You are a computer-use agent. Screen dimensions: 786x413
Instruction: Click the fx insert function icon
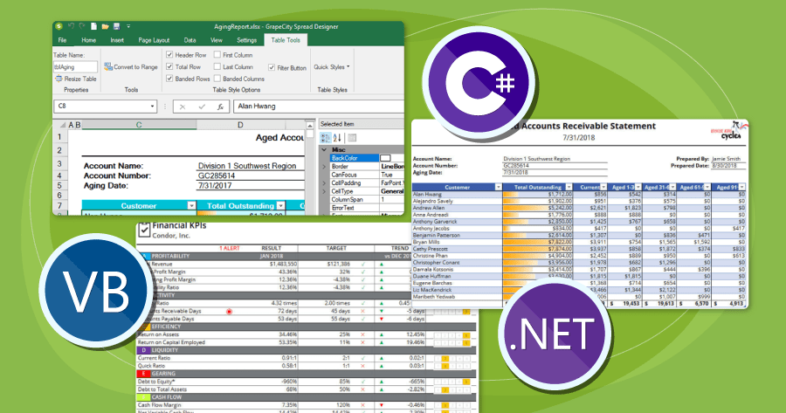(x=220, y=107)
